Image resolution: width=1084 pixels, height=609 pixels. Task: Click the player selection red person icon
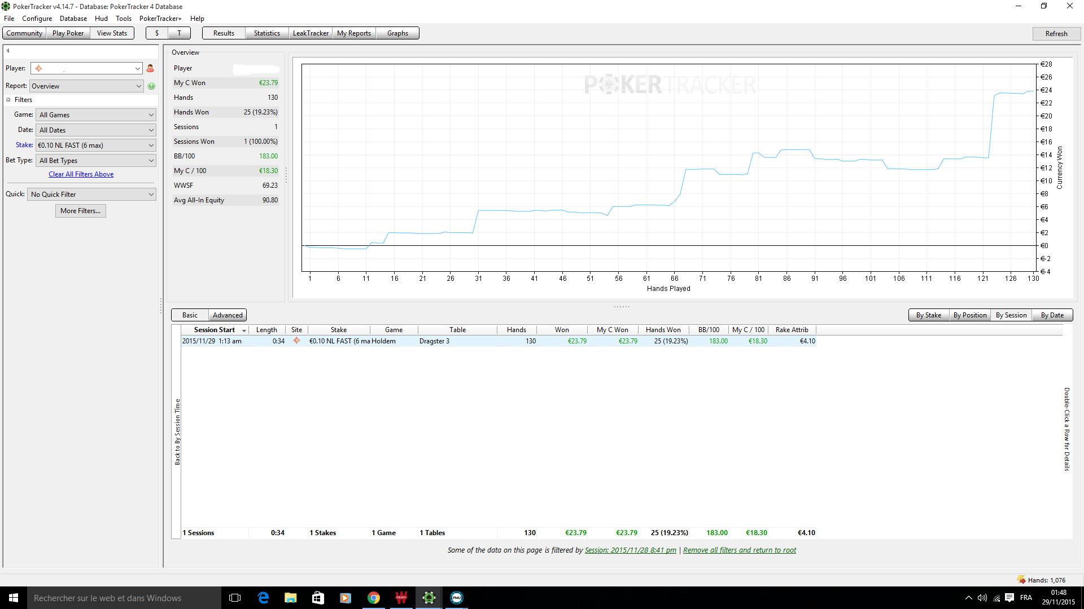(x=150, y=68)
